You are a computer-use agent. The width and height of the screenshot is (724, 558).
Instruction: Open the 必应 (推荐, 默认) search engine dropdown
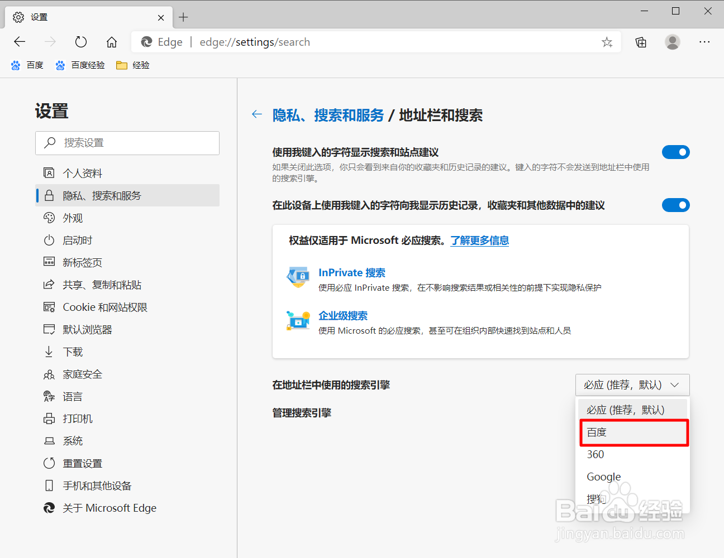click(x=632, y=384)
